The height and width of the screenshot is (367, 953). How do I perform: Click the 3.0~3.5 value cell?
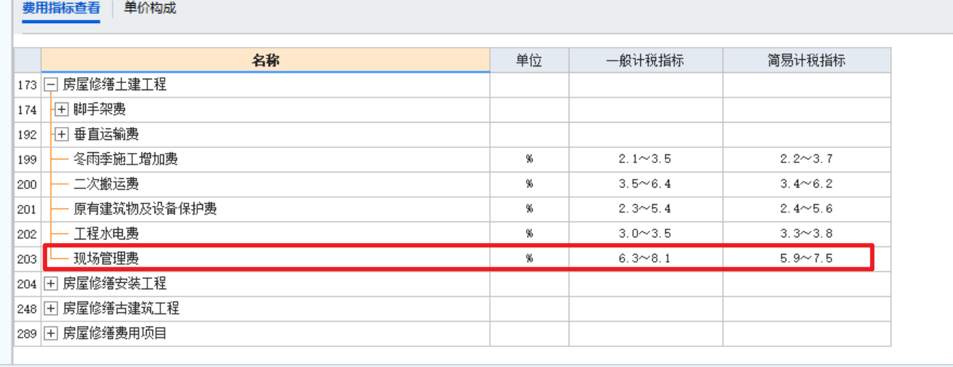pos(645,234)
